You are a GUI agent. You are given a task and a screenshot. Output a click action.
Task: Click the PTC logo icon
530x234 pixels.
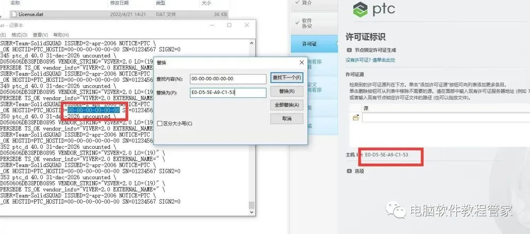[360, 9]
